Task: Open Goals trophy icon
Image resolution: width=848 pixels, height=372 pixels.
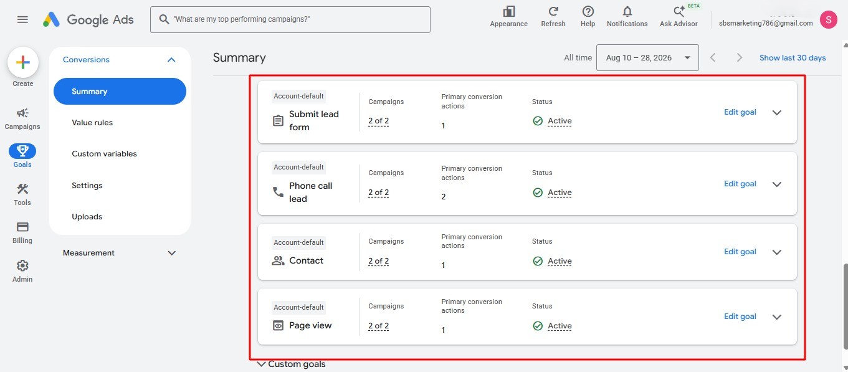Action: [22, 151]
